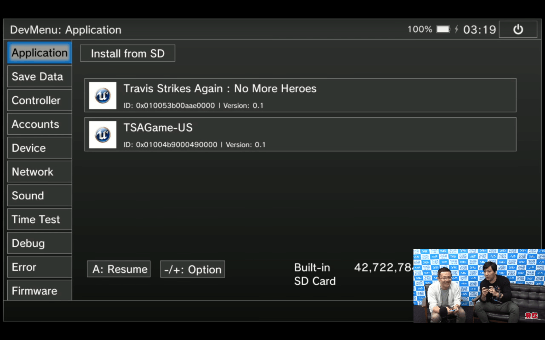This screenshot has width=545, height=340.
Task: Click the Install from SD button
Action: [128, 53]
